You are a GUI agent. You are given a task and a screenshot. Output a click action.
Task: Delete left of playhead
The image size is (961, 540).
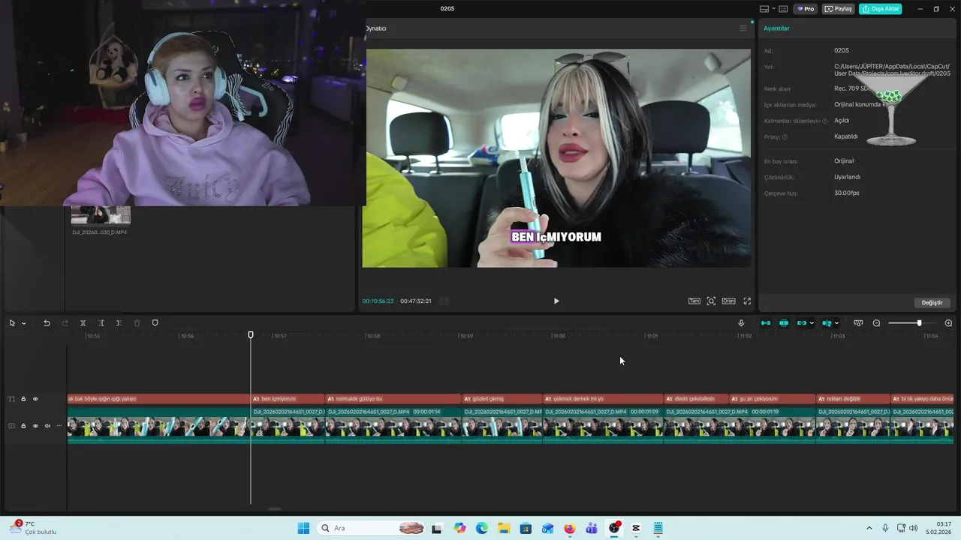coord(101,323)
